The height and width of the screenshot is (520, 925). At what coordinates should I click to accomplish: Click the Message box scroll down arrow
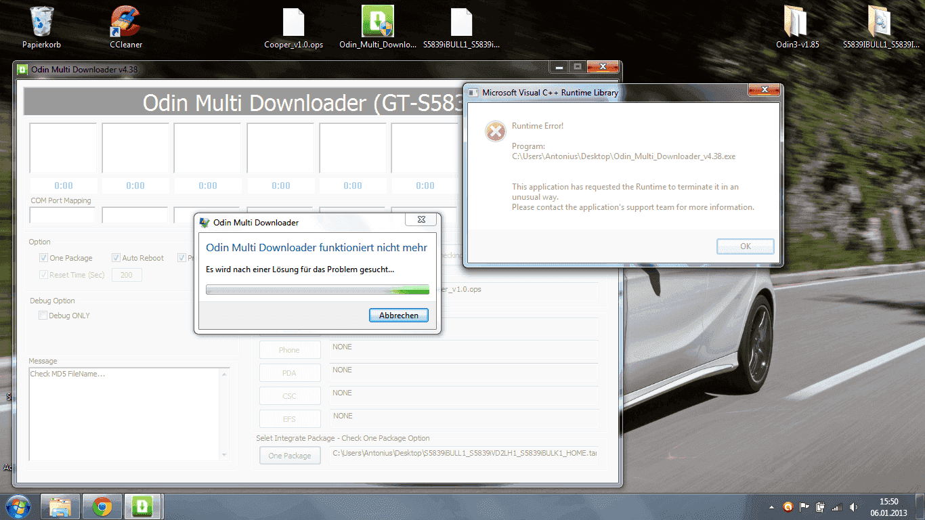click(224, 456)
